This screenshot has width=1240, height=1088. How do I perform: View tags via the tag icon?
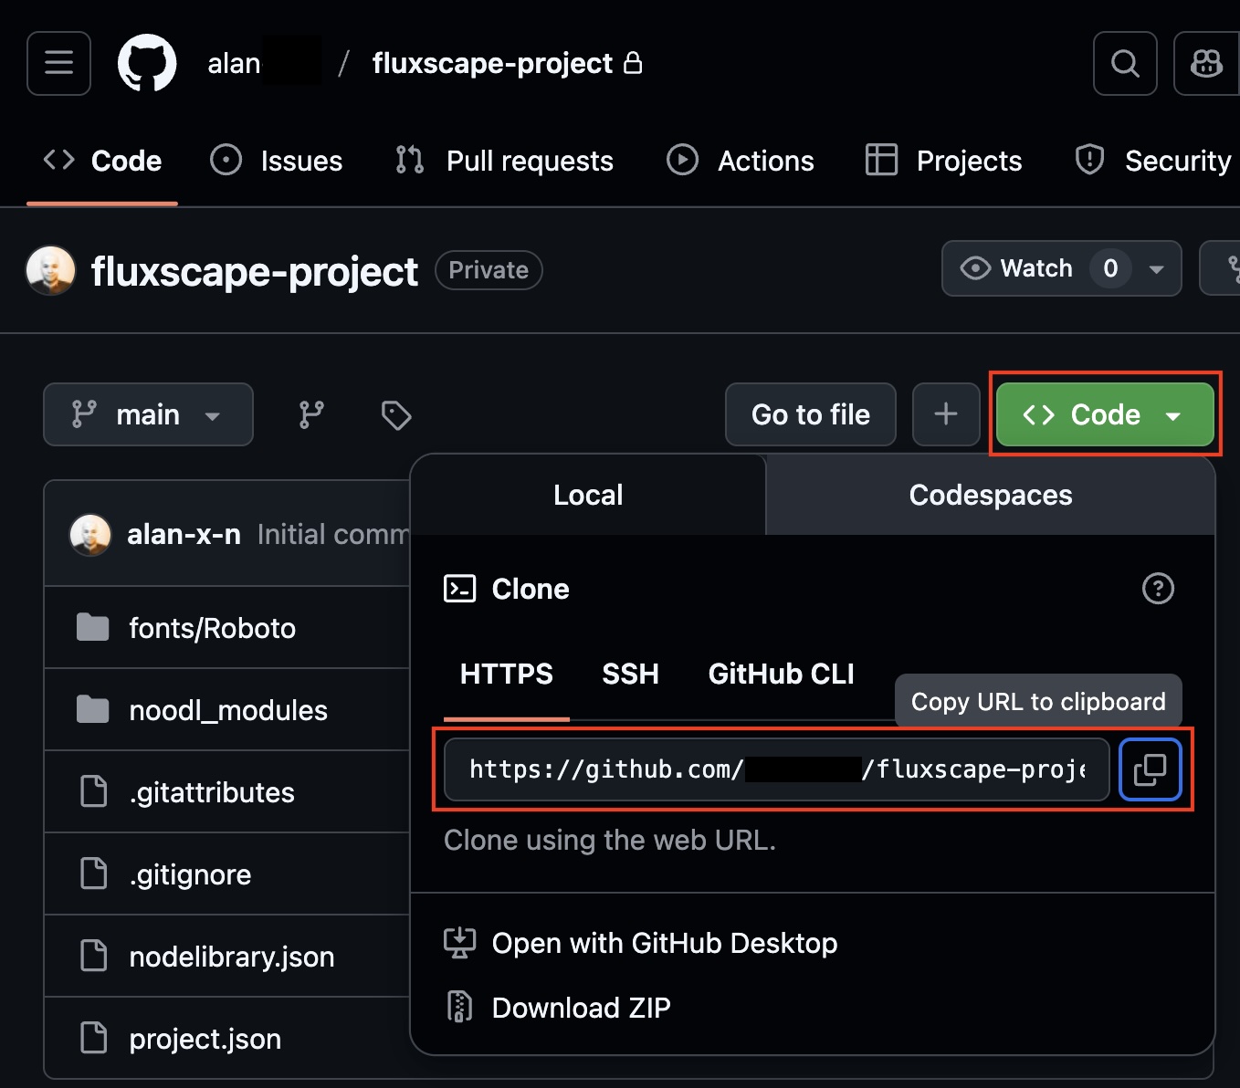395,414
